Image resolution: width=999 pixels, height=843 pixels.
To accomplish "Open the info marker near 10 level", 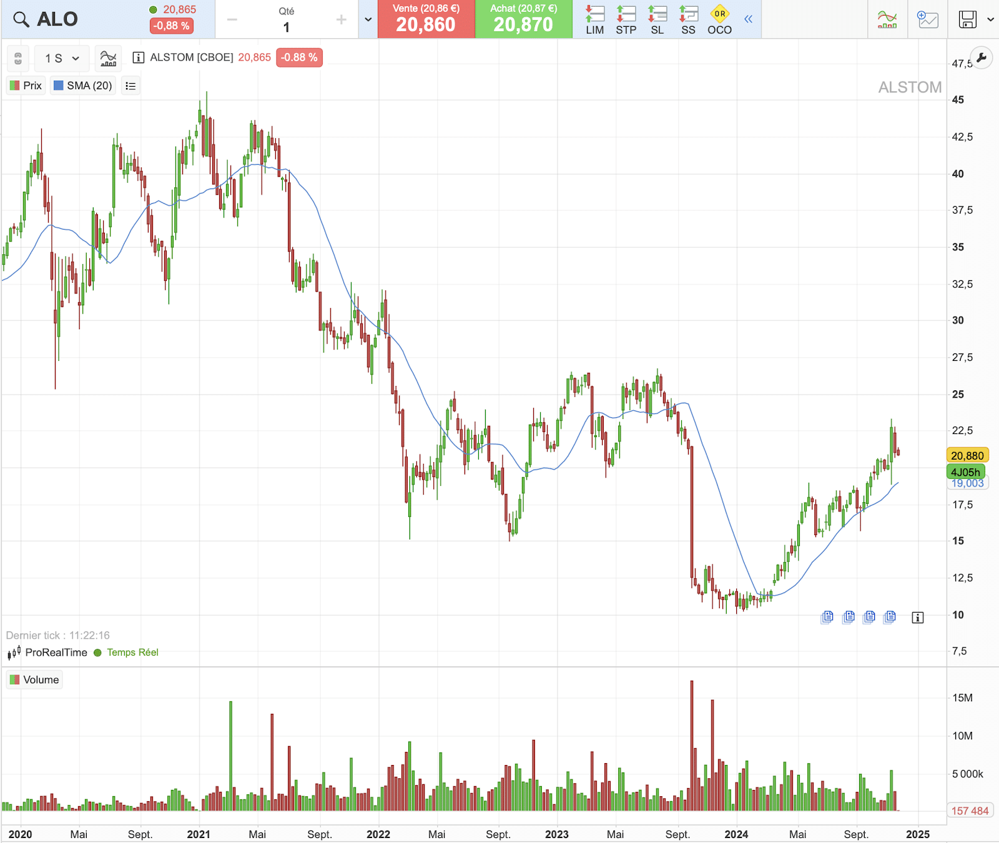I will click(917, 618).
